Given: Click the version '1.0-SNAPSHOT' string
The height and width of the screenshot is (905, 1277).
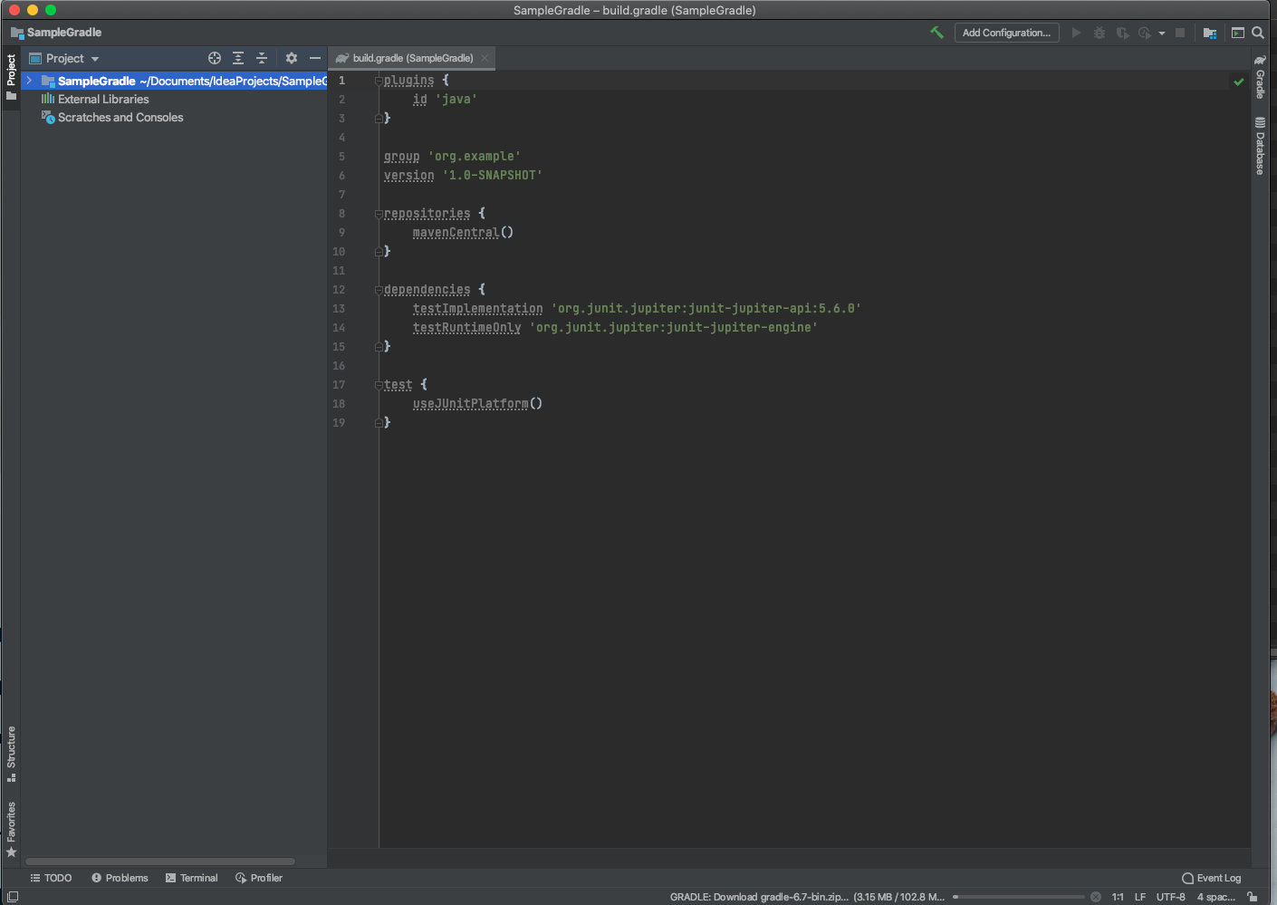Looking at the screenshot, I should pos(492,176).
